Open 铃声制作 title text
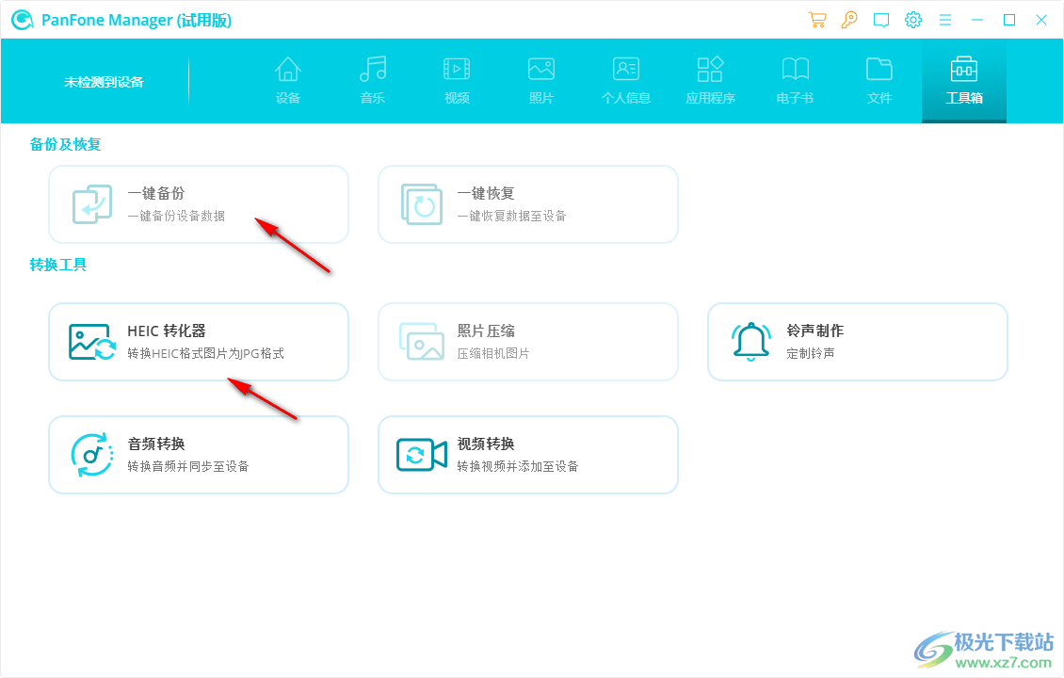The width and height of the screenshot is (1064, 678). (x=815, y=331)
